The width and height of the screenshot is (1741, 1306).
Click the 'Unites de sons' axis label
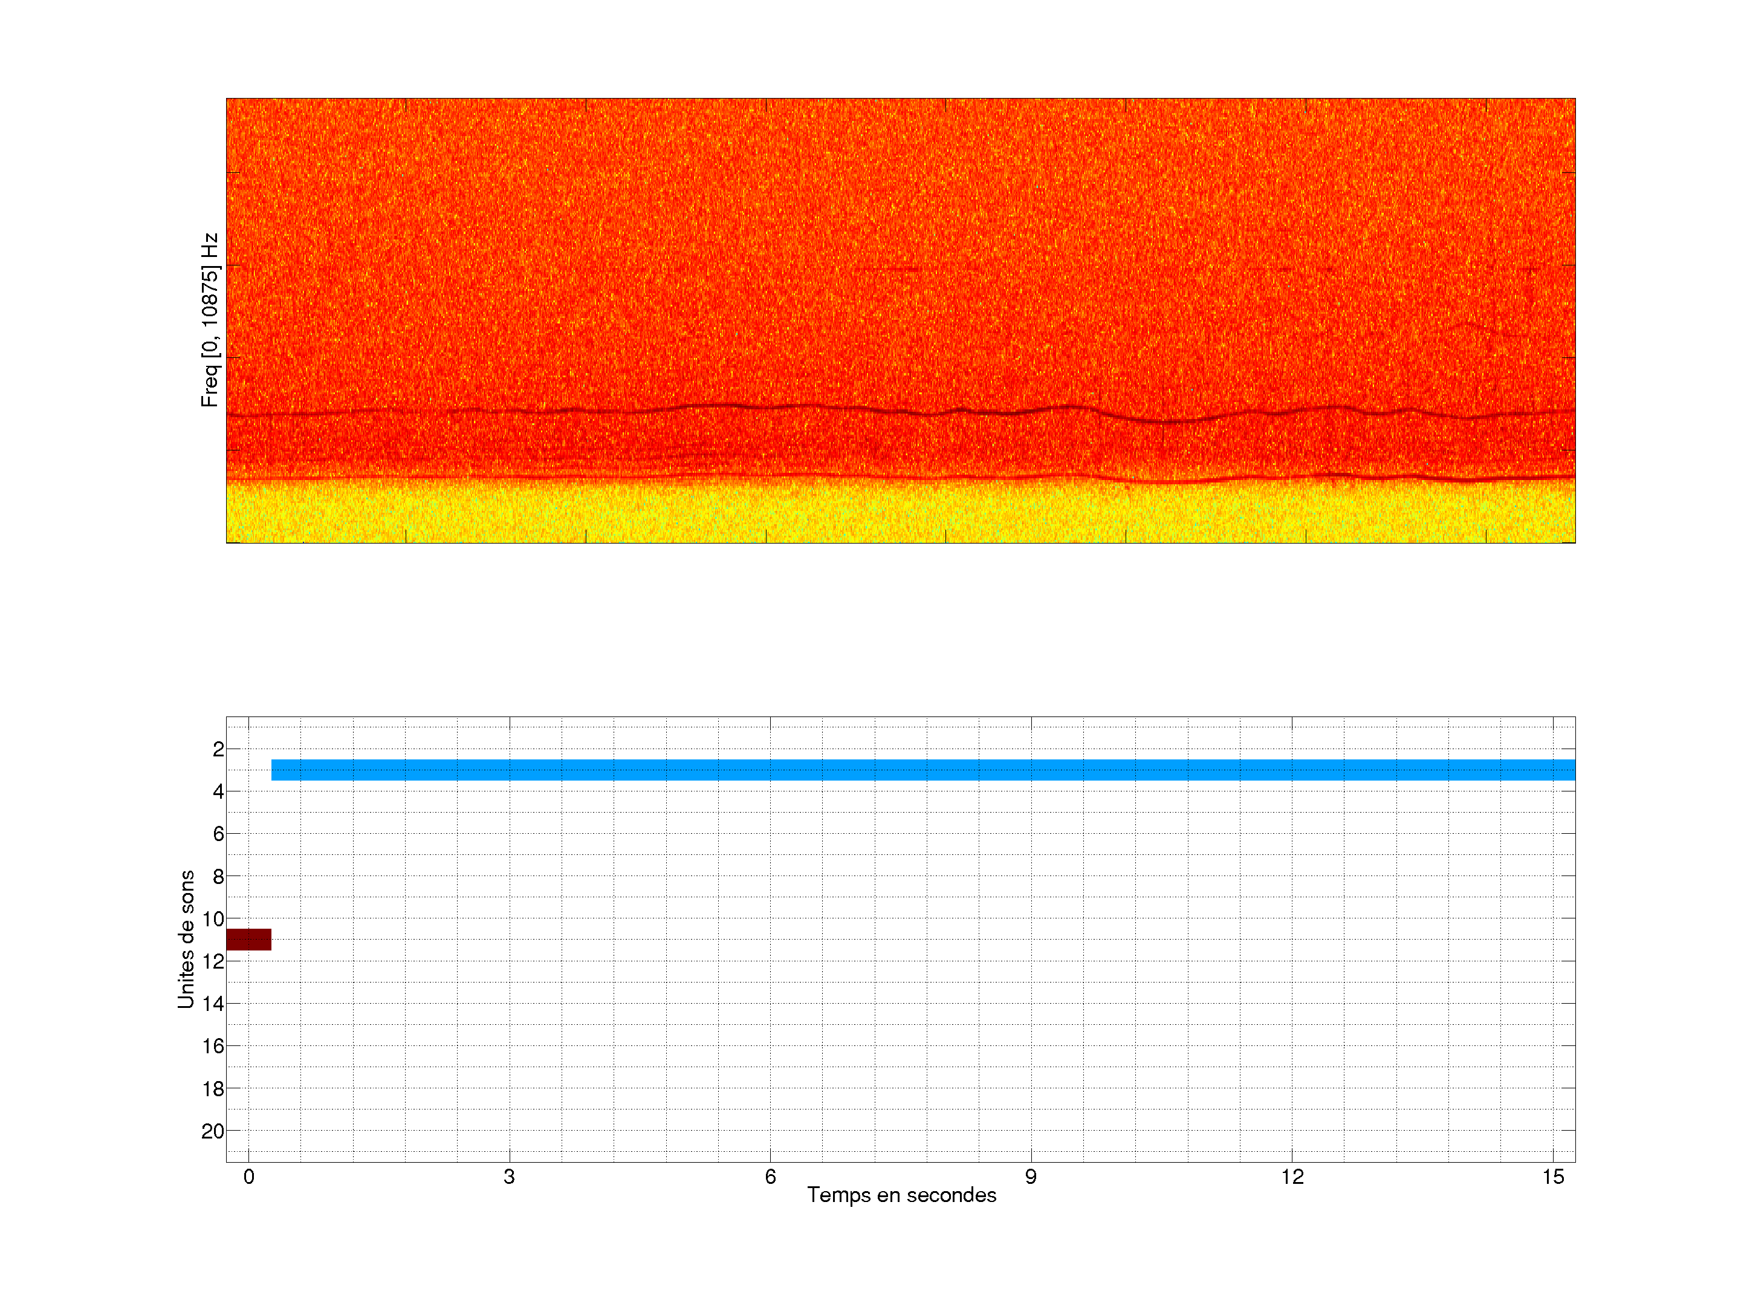[x=187, y=939]
